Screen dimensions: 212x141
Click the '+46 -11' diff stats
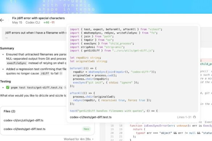point(49,22)
